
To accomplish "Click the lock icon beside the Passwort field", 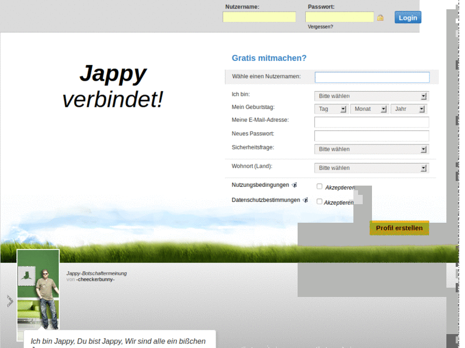I will click(x=380, y=18).
